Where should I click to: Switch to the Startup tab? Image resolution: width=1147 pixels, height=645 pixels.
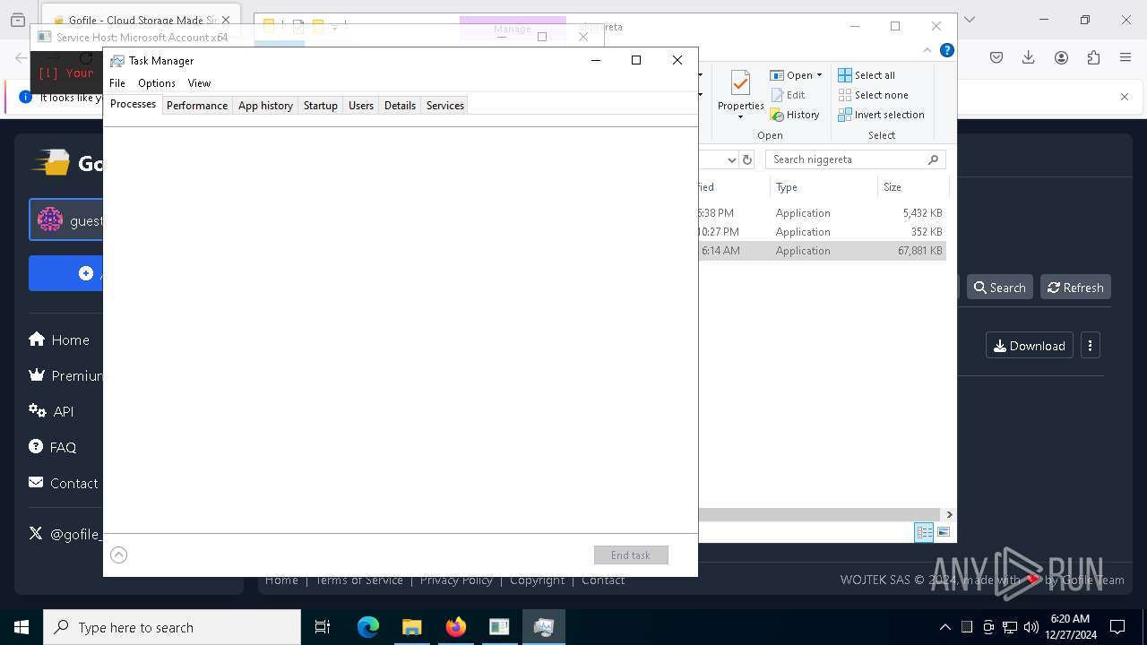[320, 105]
